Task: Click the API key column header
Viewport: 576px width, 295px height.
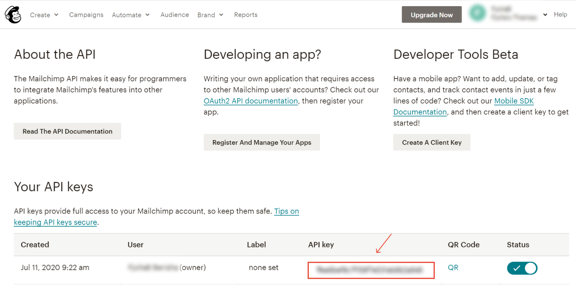Action: click(321, 245)
